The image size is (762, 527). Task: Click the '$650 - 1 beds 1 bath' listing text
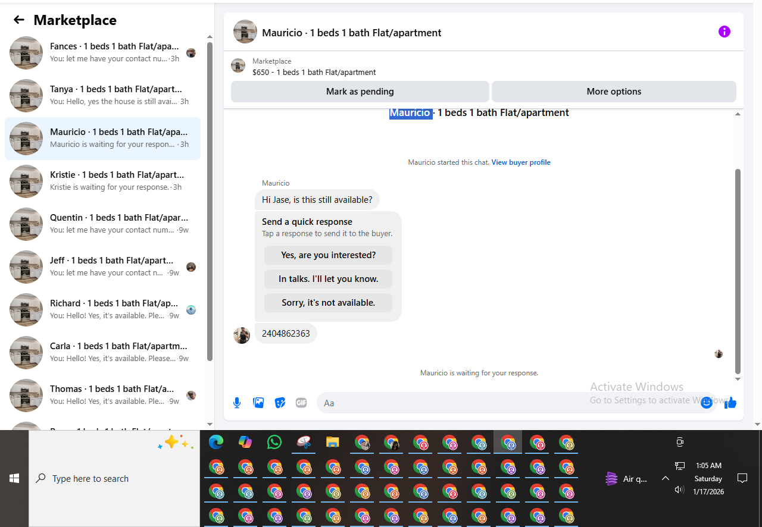[x=314, y=73]
